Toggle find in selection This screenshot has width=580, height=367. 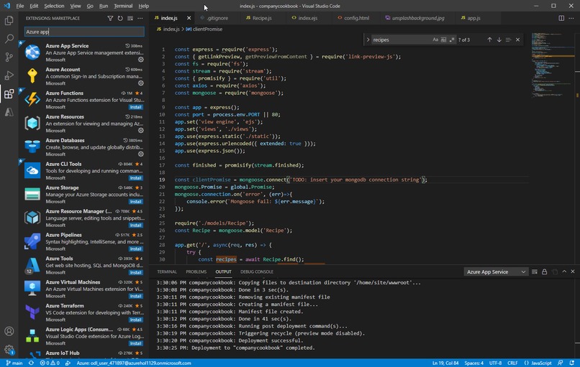click(x=508, y=40)
